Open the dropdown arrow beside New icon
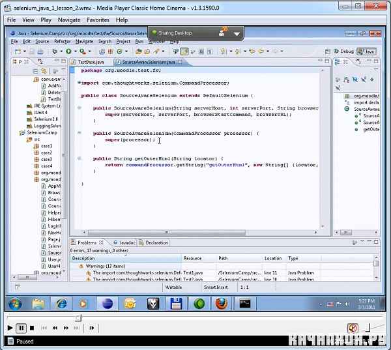The width and height of the screenshot is (391, 350). click(x=25, y=51)
